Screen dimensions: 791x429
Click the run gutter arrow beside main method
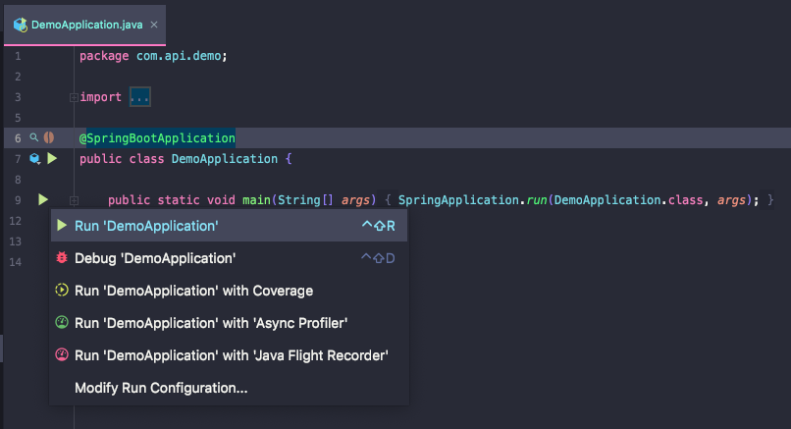tap(42, 200)
